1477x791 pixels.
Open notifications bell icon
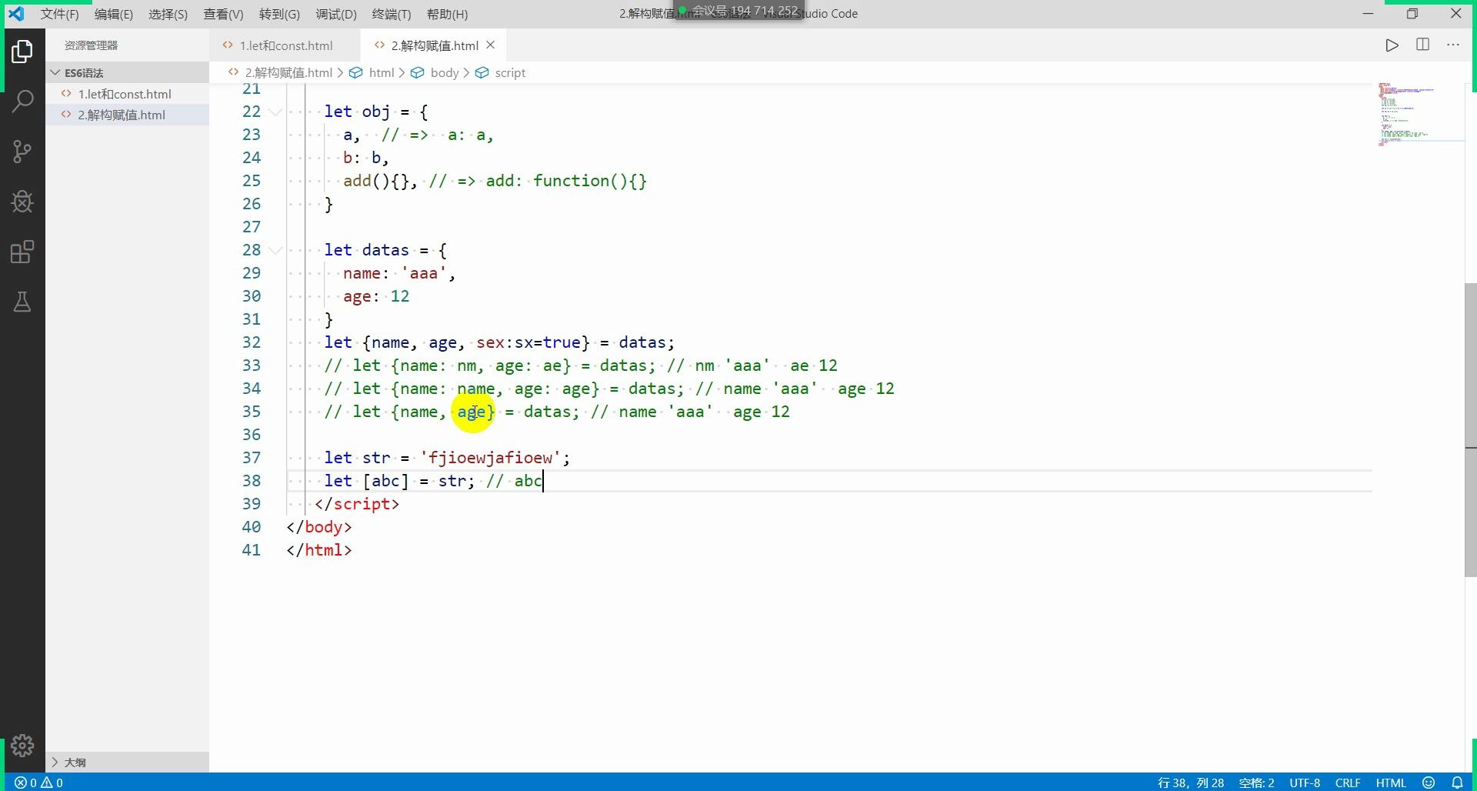point(1457,783)
